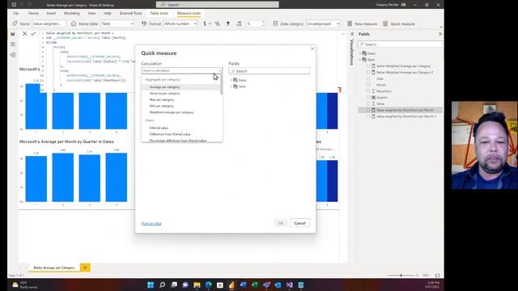Open Excel from the taskbar
Screen dimensions: 518x291
(255, 285)
